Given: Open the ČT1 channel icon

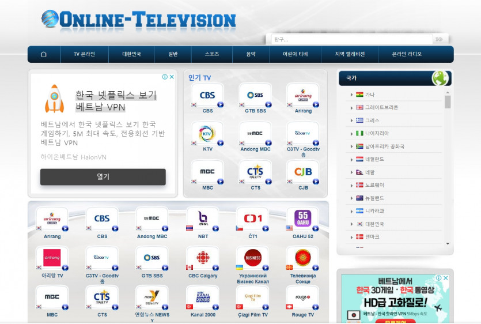Looking at the screenshot, I should coord(253,219).
